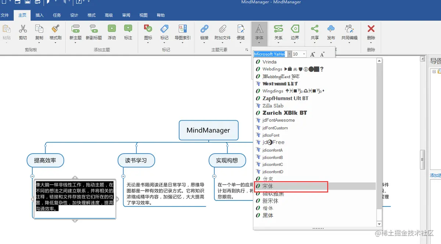Click the font list scroll-down arrow
This screenshot has width=441, height=244.
[379, 224]
